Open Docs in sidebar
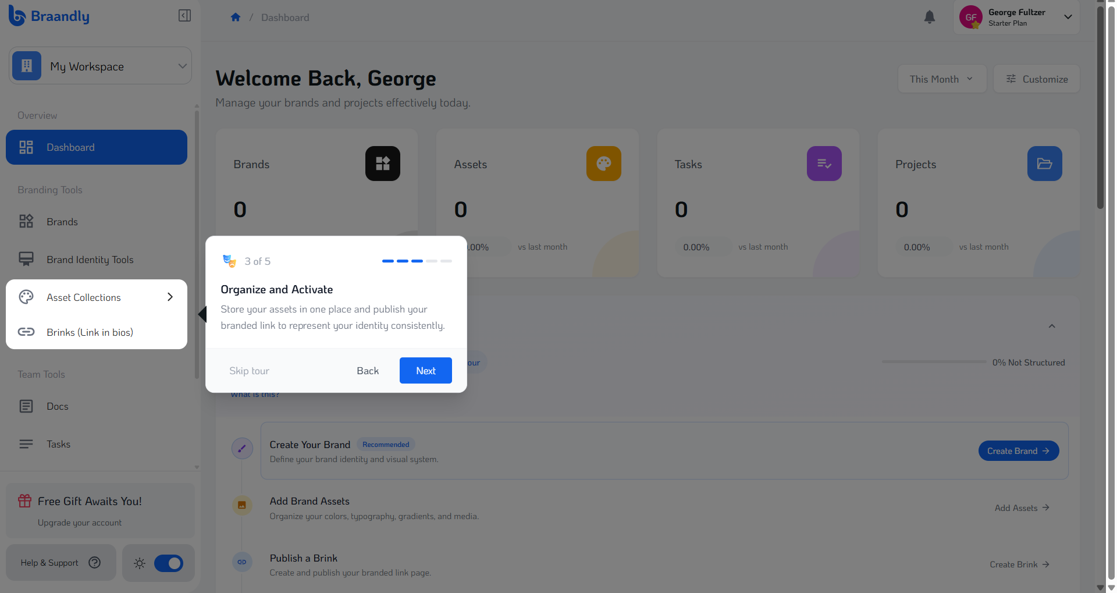The image size is (1117, 593). pyautogui.click(x=97, y=406)
